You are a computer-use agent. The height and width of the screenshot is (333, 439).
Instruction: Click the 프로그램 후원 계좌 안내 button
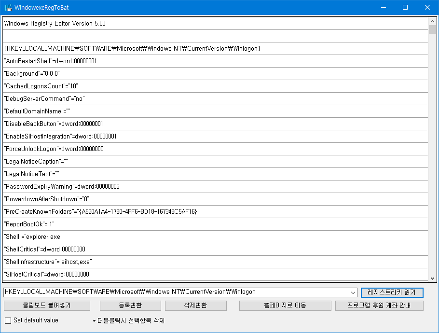click(x=379, y=305)
